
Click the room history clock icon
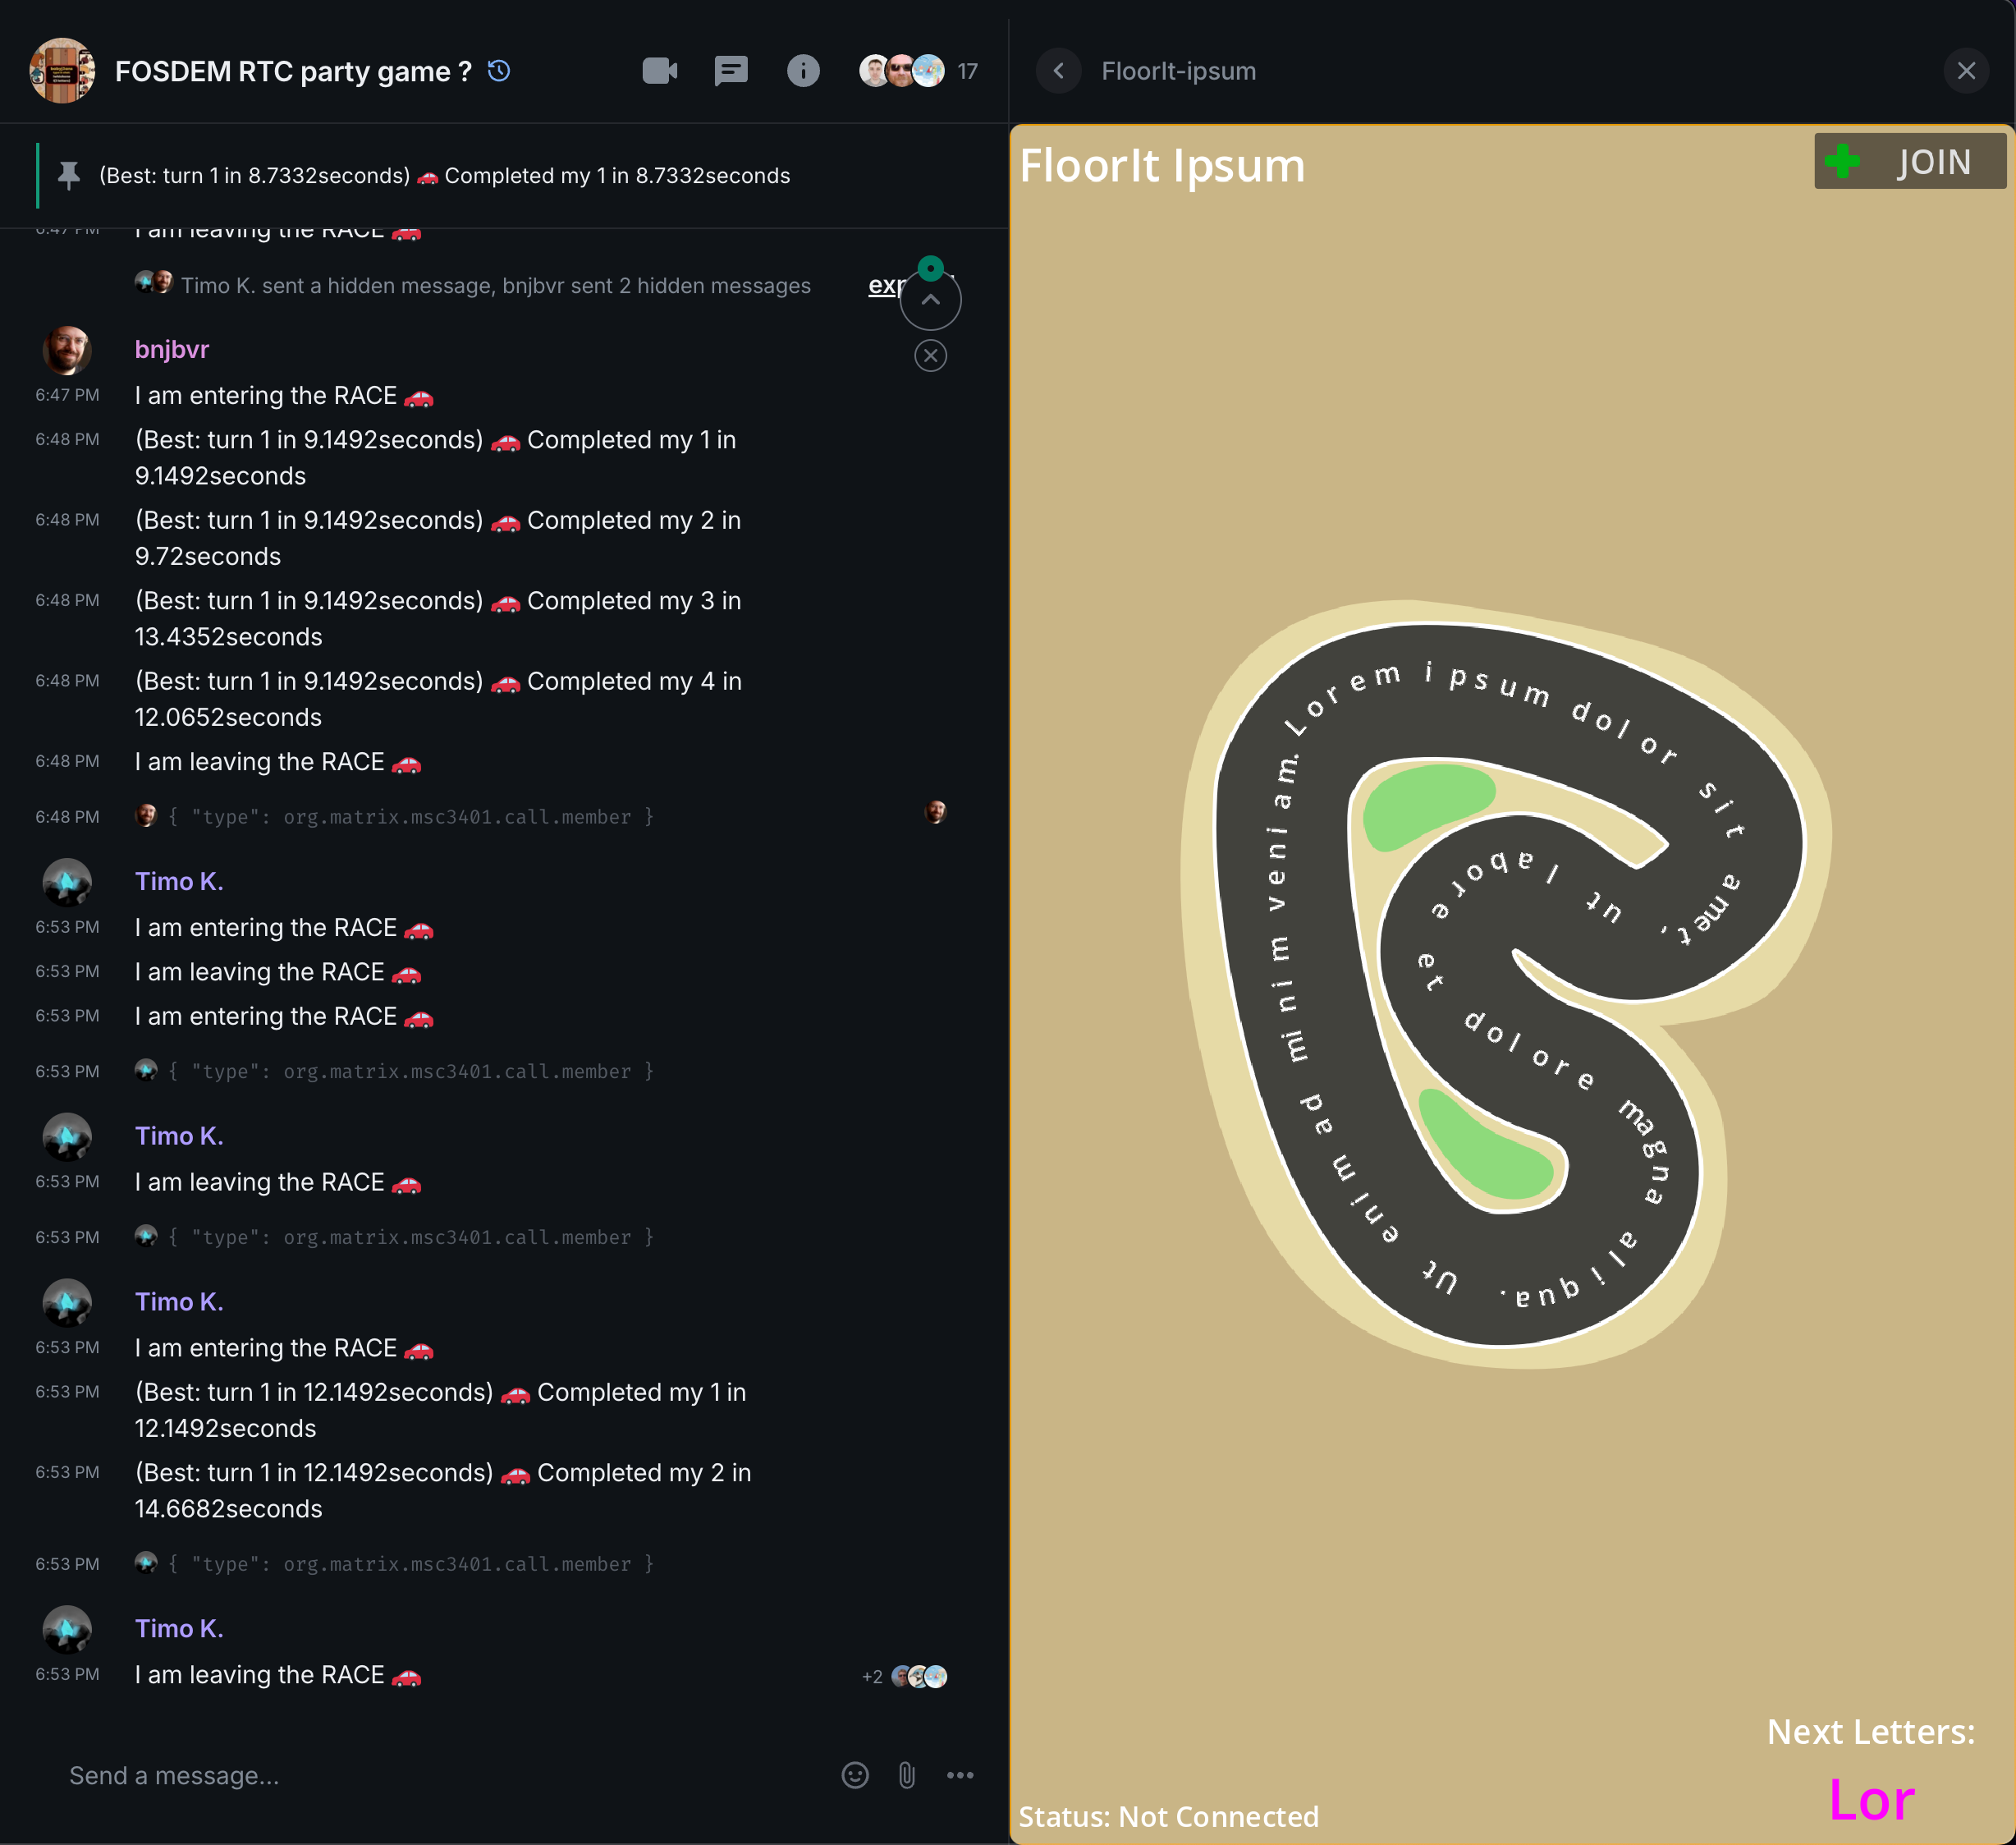tap(500, 71)
